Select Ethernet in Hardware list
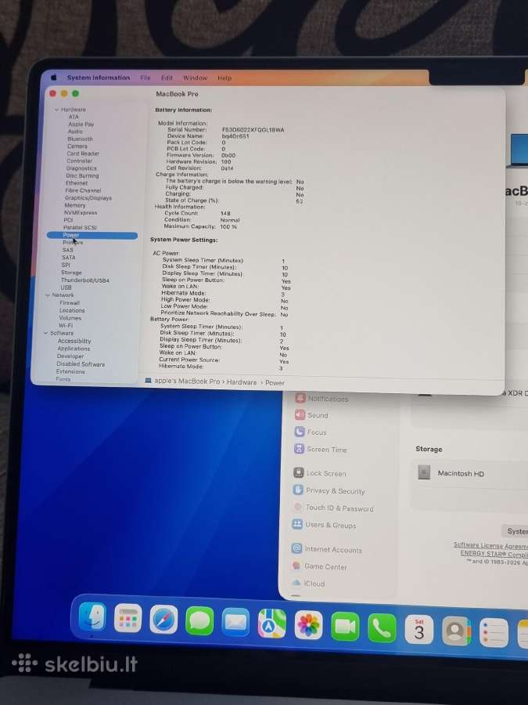Viewport: 528px width, 705px height. (x=77, y=183)
